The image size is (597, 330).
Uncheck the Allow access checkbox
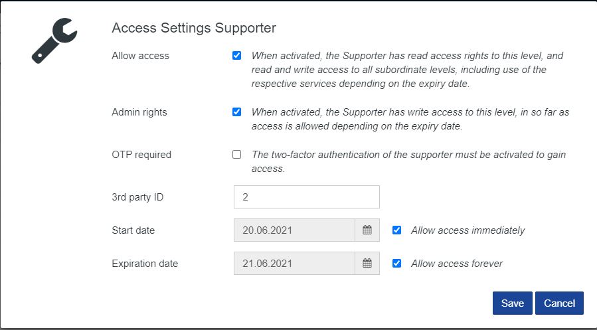(236, 56)
